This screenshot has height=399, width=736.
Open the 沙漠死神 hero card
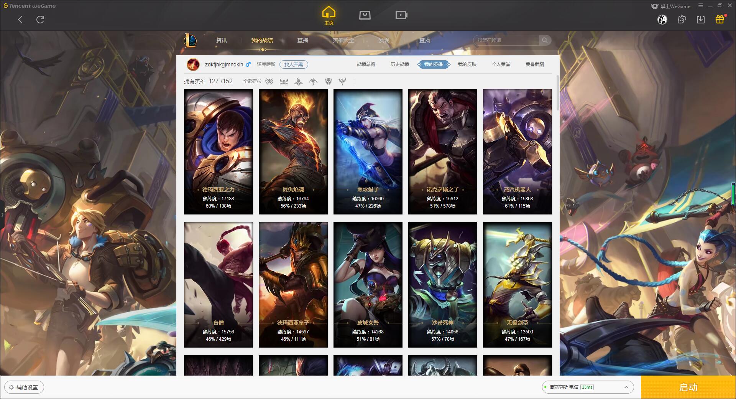(x=443, y=285)
